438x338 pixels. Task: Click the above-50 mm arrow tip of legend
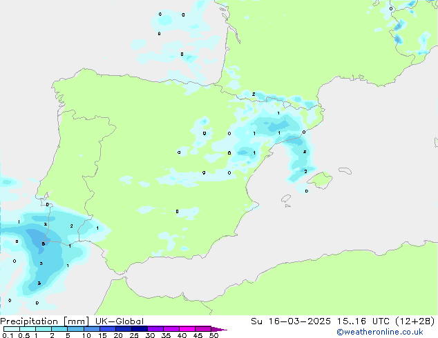[219, 329]
